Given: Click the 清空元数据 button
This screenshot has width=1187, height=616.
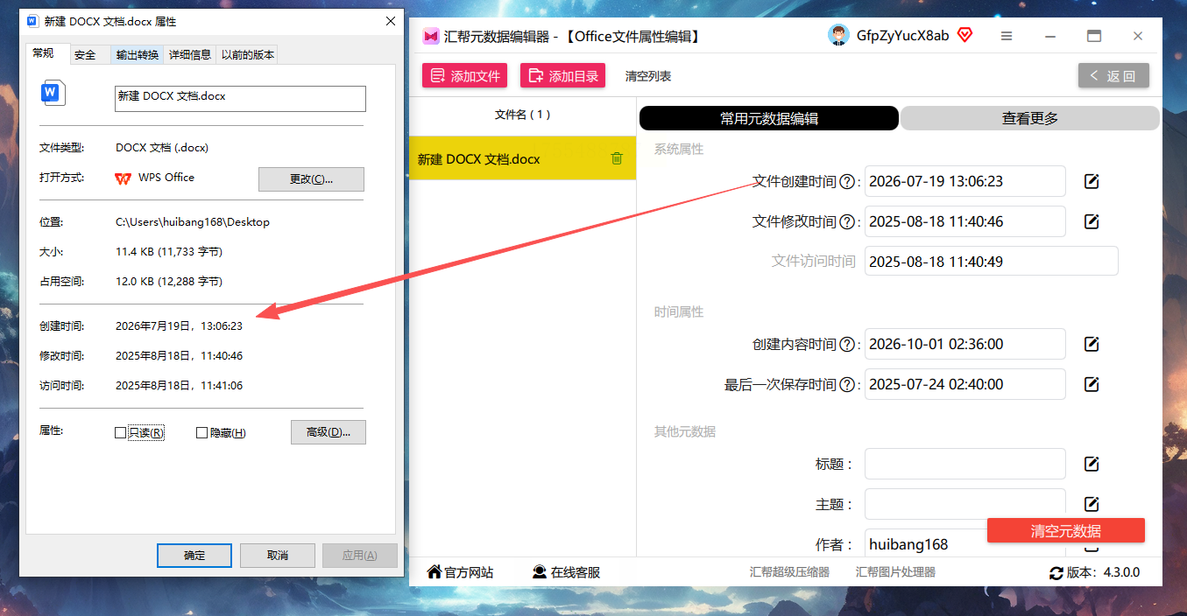Looking at the screenshot, I should click(1065, 530).
